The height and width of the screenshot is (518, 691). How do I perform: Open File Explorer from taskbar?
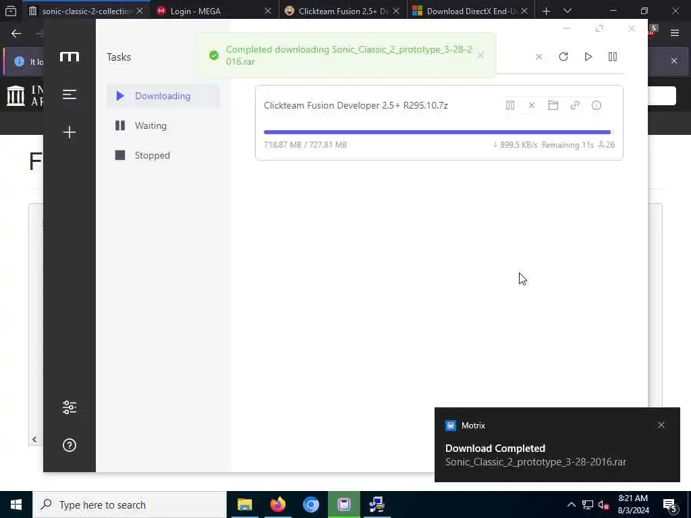[x=244, y=505]
